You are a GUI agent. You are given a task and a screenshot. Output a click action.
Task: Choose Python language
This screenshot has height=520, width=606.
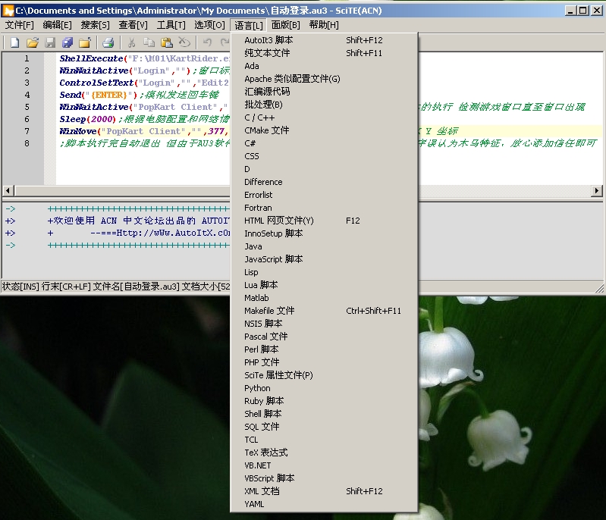(324, 388)
